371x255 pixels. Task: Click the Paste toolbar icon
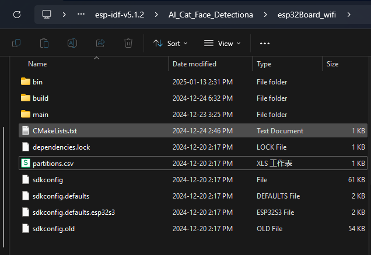click(x=44, y=43)
